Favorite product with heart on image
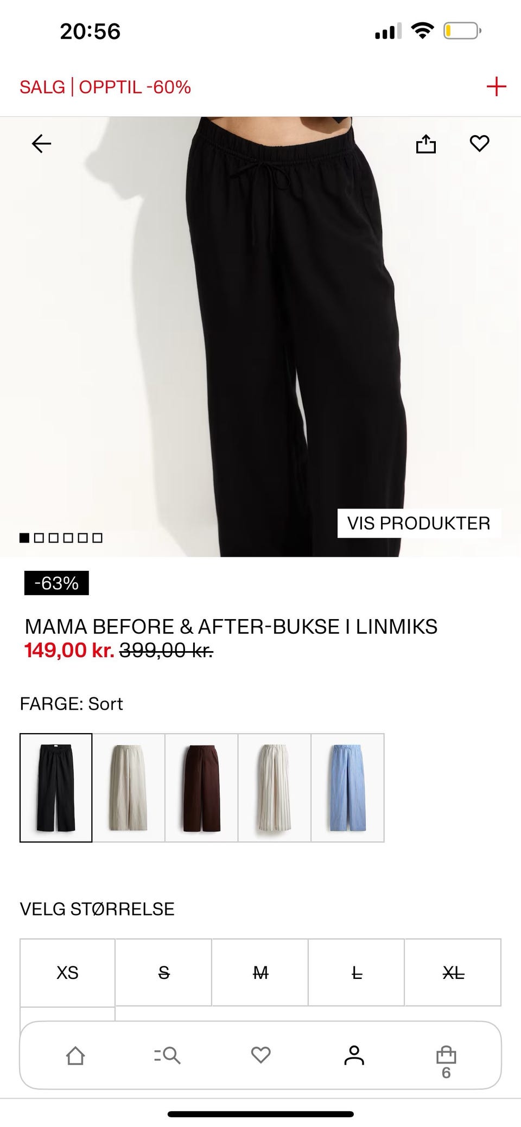521x1127 pixels. tap(479, 144)
